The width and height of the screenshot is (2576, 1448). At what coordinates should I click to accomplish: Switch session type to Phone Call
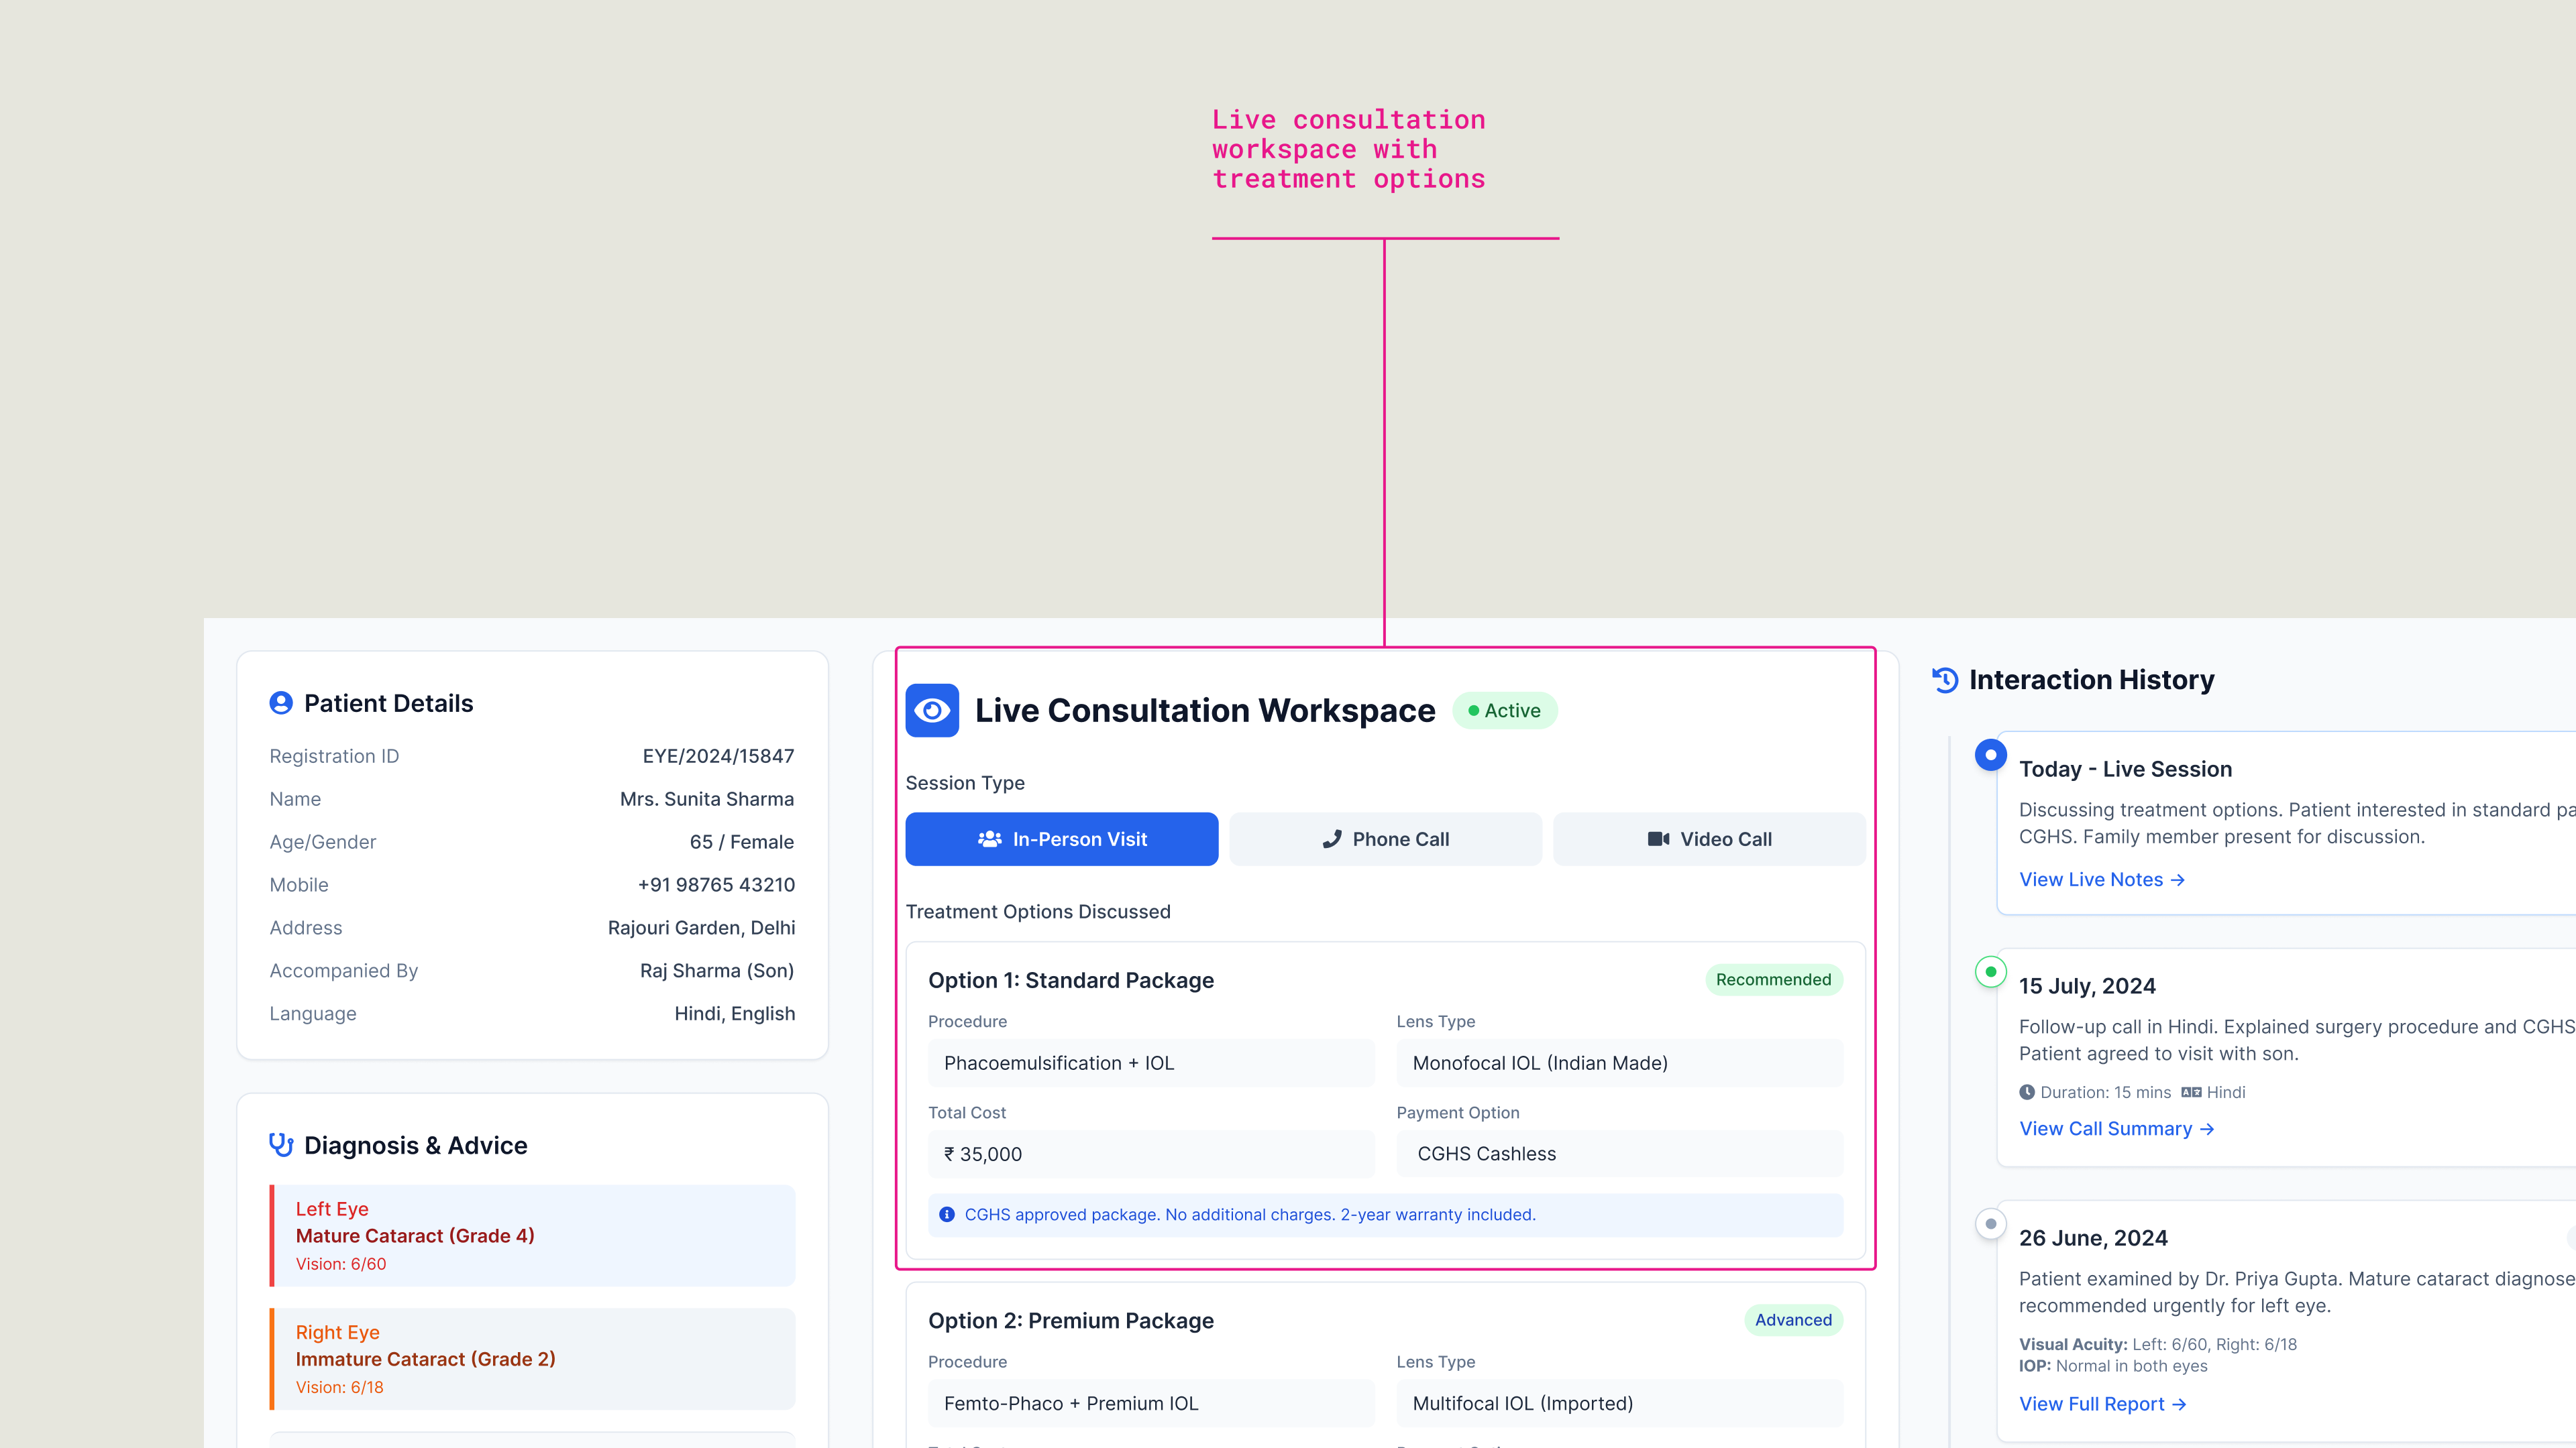coord(1386,839)
